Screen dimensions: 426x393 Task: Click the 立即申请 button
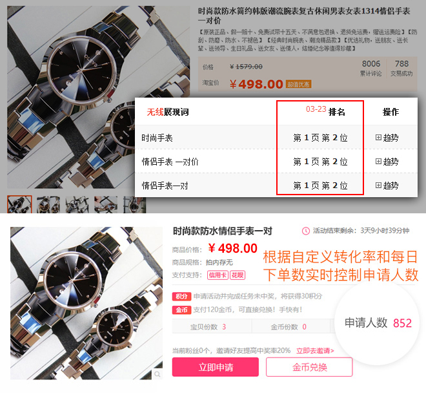(x=216, y=367)
